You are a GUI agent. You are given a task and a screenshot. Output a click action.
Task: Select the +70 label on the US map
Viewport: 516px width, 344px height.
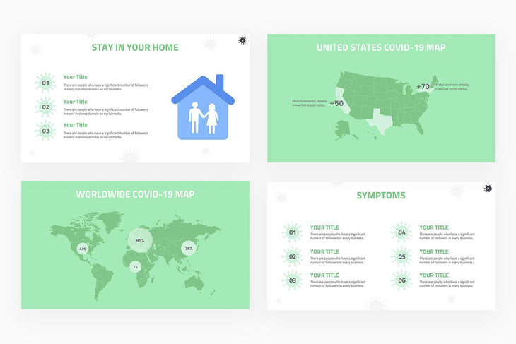coord(423,86)
